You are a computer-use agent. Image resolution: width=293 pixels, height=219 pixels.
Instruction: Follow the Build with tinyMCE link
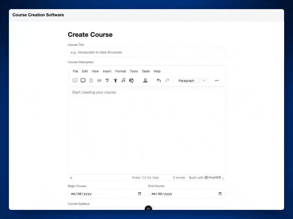coord(207,177)
